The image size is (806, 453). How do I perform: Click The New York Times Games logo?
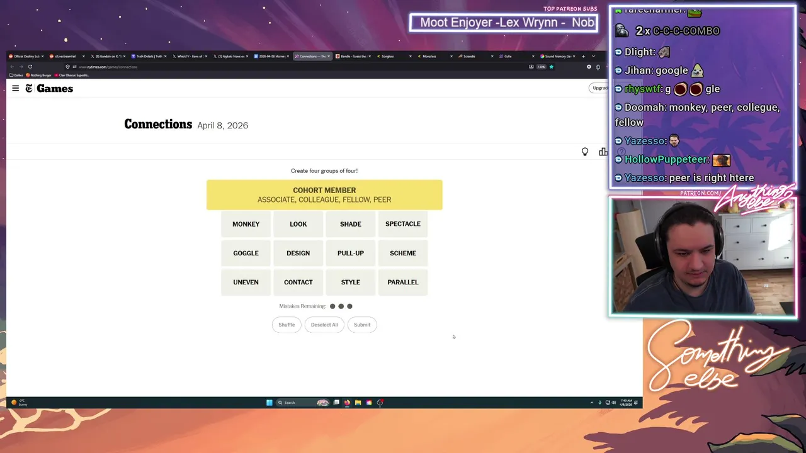point(49,89)
